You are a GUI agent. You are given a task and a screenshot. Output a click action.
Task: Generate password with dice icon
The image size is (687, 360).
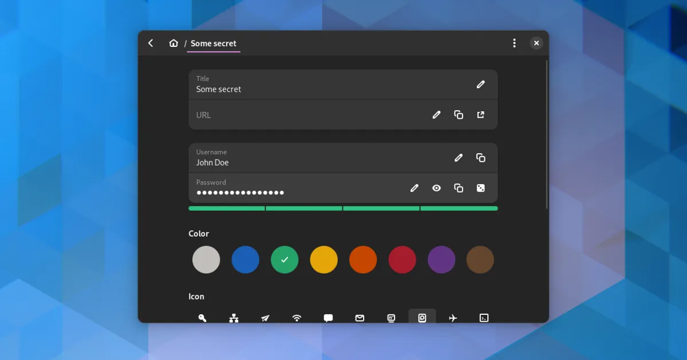point(480,188)
